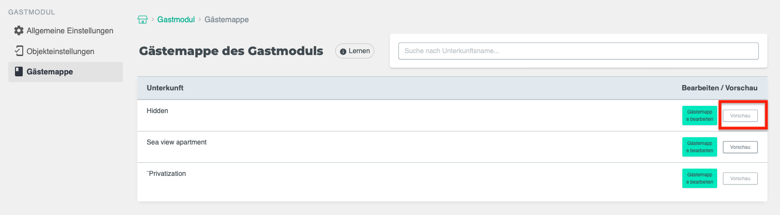
Task: Click the Gästemappe breadcrumb text
Action: [226, 19]
